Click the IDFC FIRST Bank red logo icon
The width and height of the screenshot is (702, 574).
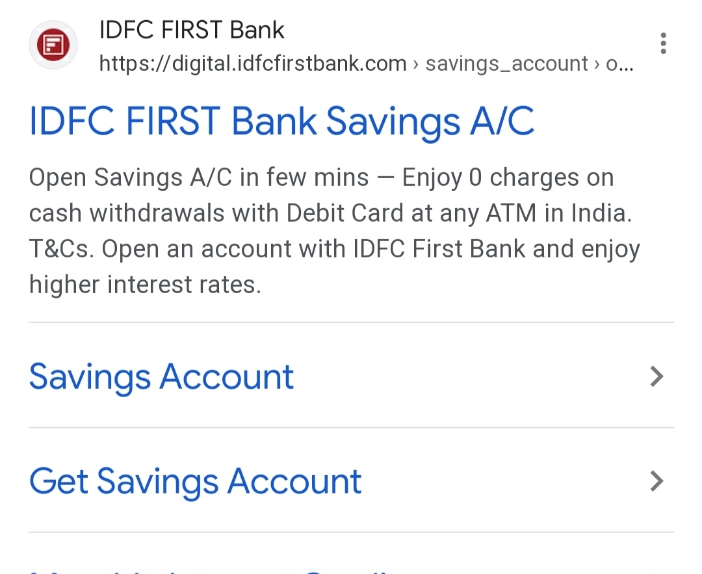[x=53, y=45]
